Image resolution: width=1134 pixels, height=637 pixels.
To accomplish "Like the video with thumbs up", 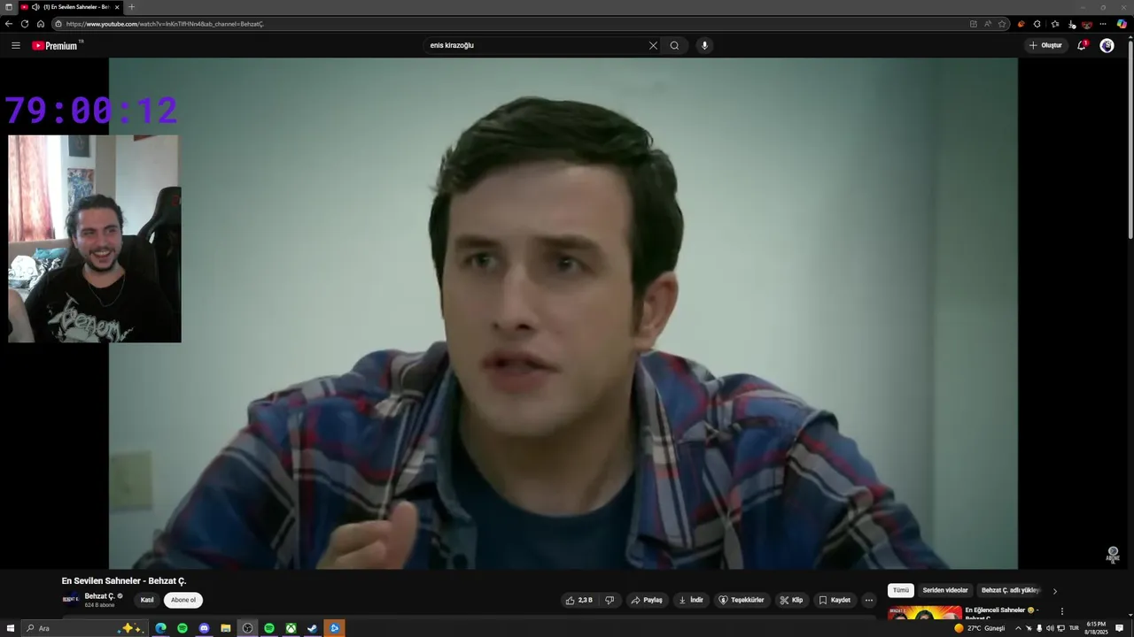I will (x=579, y=600).
